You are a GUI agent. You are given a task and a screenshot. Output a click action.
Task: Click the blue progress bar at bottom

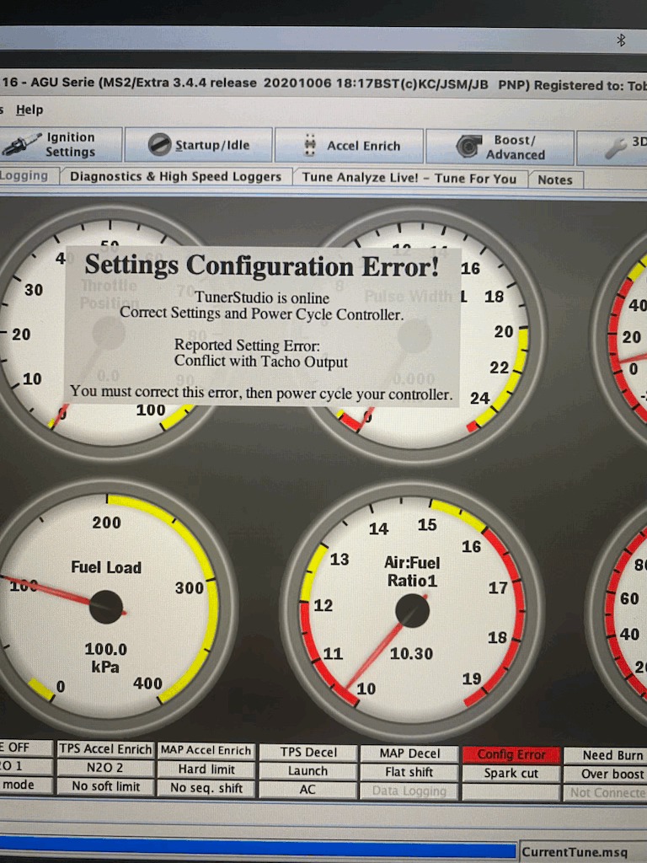click(253, 848)
